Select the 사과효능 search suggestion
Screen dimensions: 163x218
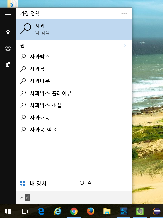(74, 118)
